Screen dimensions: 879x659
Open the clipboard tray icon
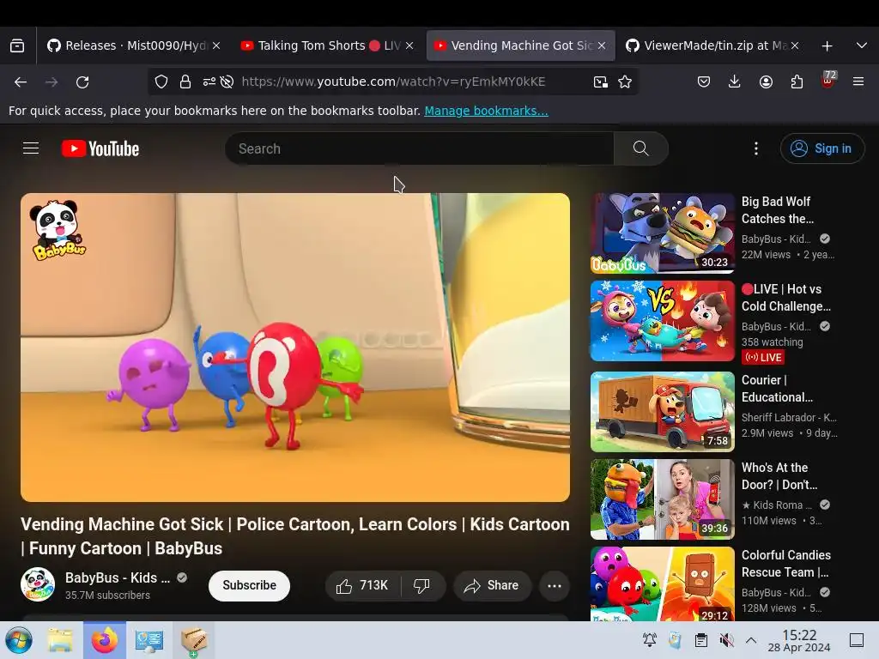700,640
